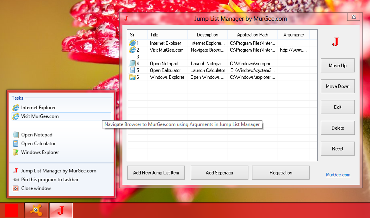Click the Windows Explorer folder icon in row 6

coord(132,77)
